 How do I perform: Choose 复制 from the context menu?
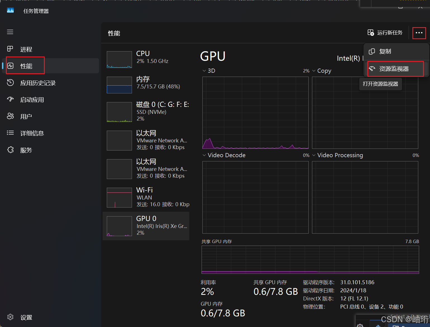pyautogui.click(x=385, y=51)
